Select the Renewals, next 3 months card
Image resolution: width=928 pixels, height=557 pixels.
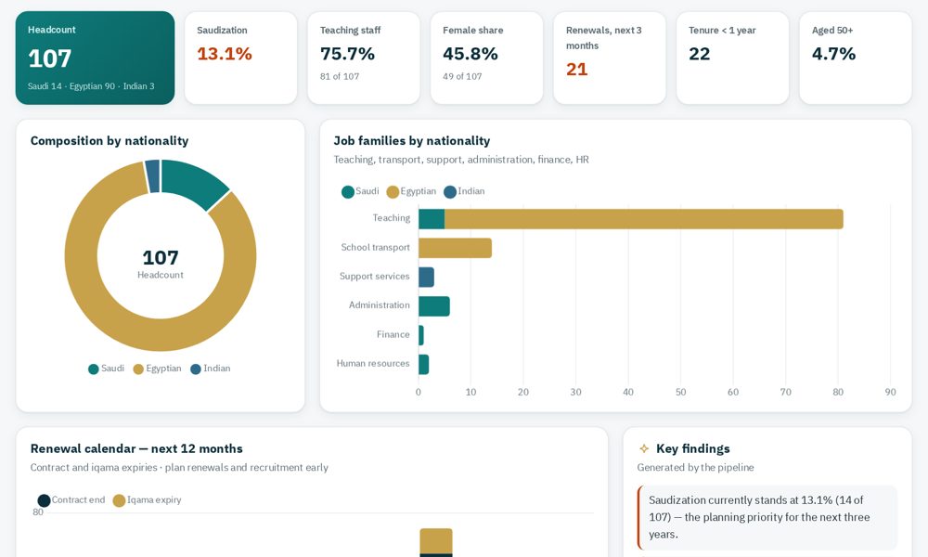coord(610,58)
